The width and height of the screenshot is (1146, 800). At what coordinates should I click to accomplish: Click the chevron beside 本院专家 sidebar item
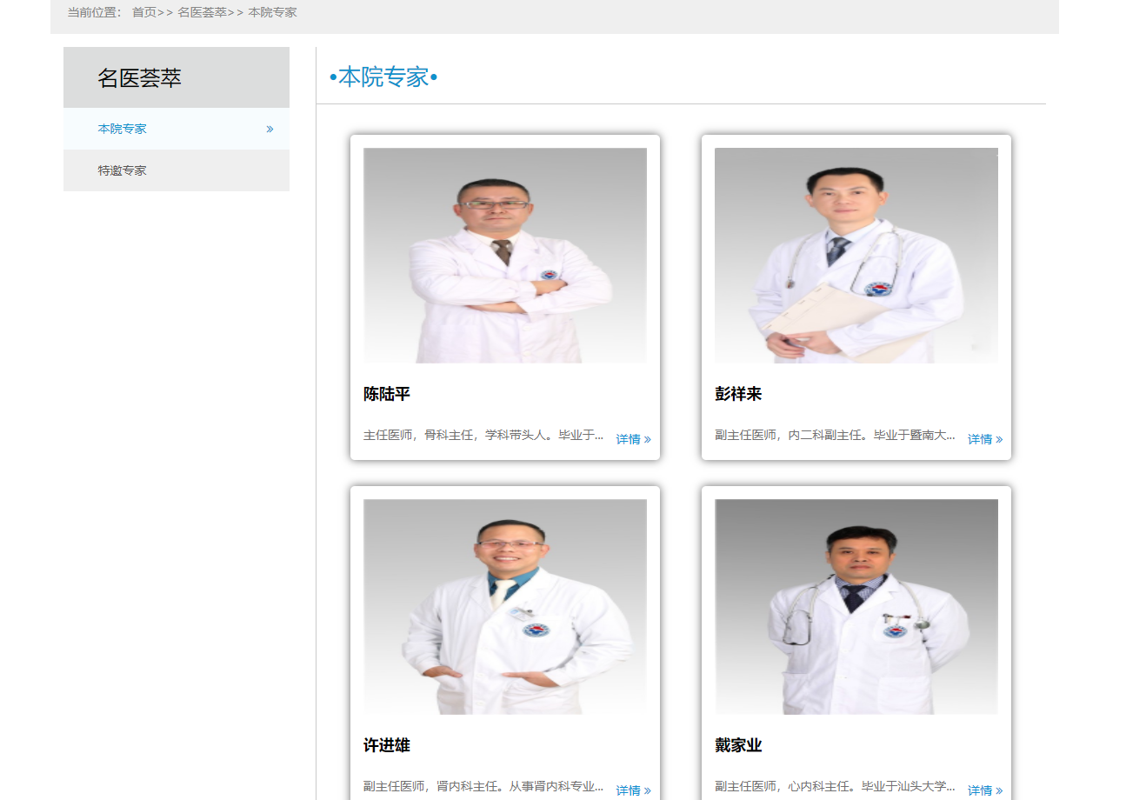270,129
